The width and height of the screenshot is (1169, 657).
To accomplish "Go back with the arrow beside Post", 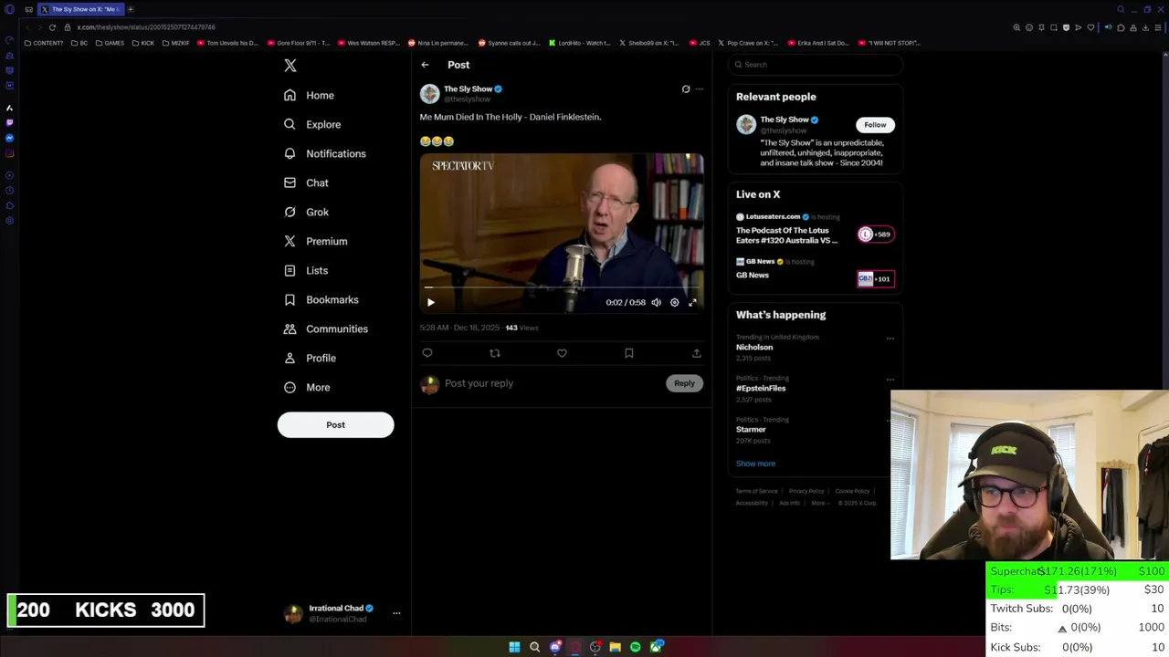I will (x=425, y=65).
